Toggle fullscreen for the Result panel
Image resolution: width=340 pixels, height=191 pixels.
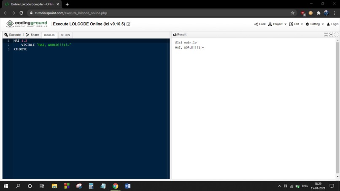(337, 35)
